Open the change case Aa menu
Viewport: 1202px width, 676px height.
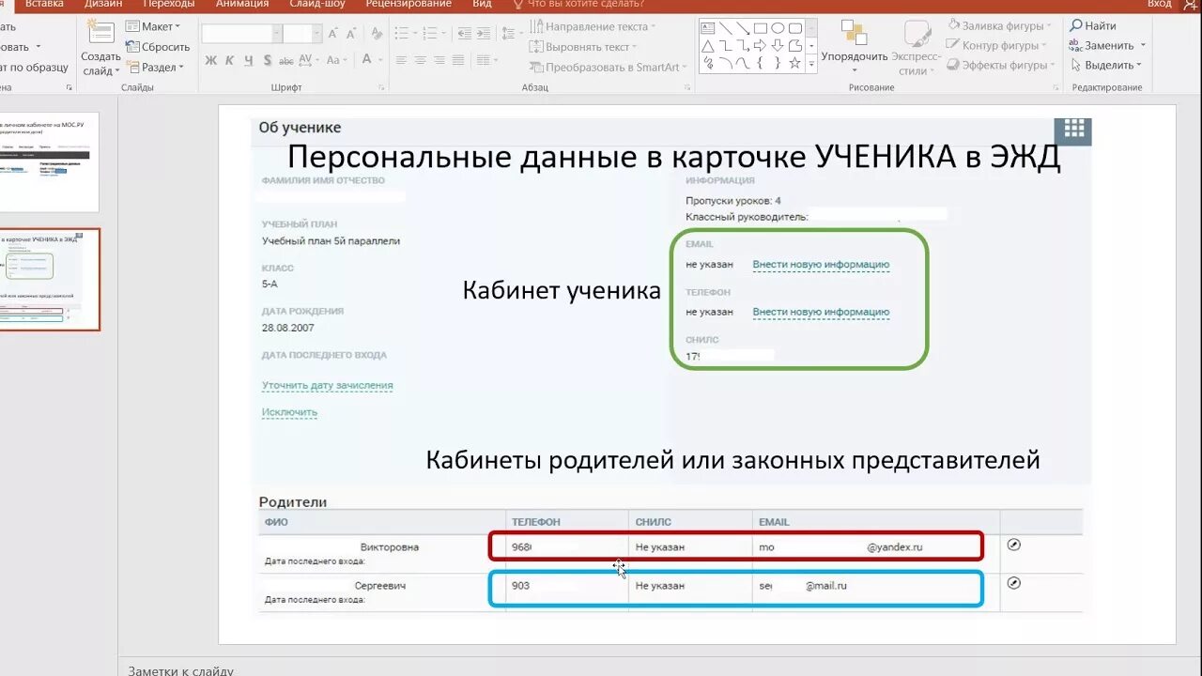click(x=336, y=60)
